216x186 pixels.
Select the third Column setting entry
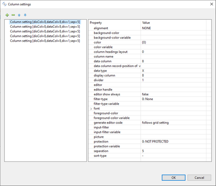[45, 31]
